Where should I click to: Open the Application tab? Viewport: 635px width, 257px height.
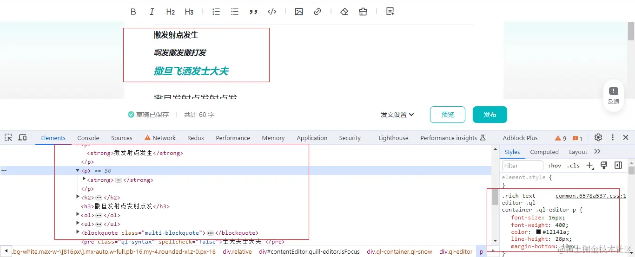tap(312, 138)
